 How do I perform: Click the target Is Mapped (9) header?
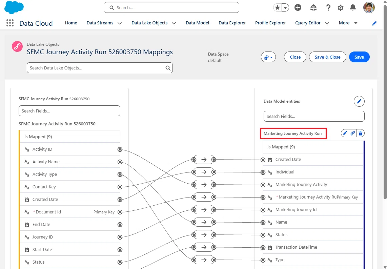coord(313,147)
